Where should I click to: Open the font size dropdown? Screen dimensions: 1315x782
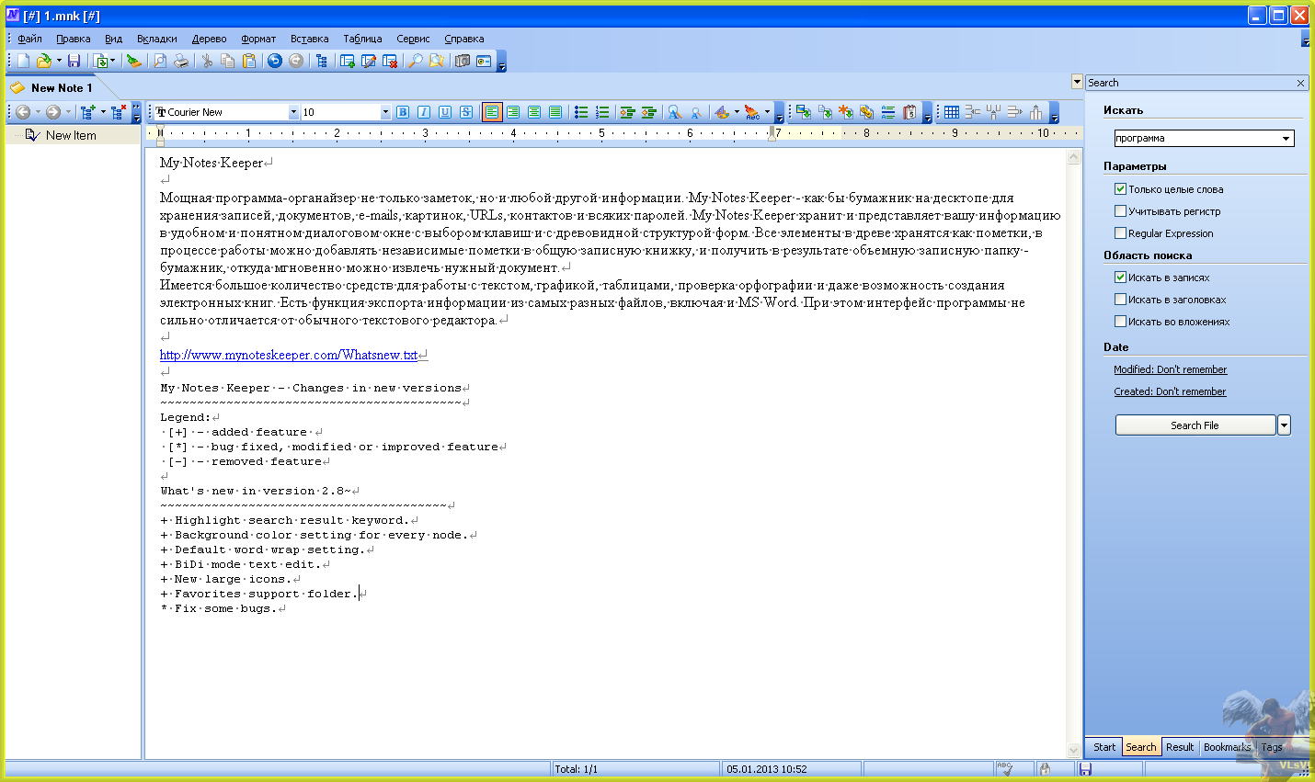pos(385,112)
